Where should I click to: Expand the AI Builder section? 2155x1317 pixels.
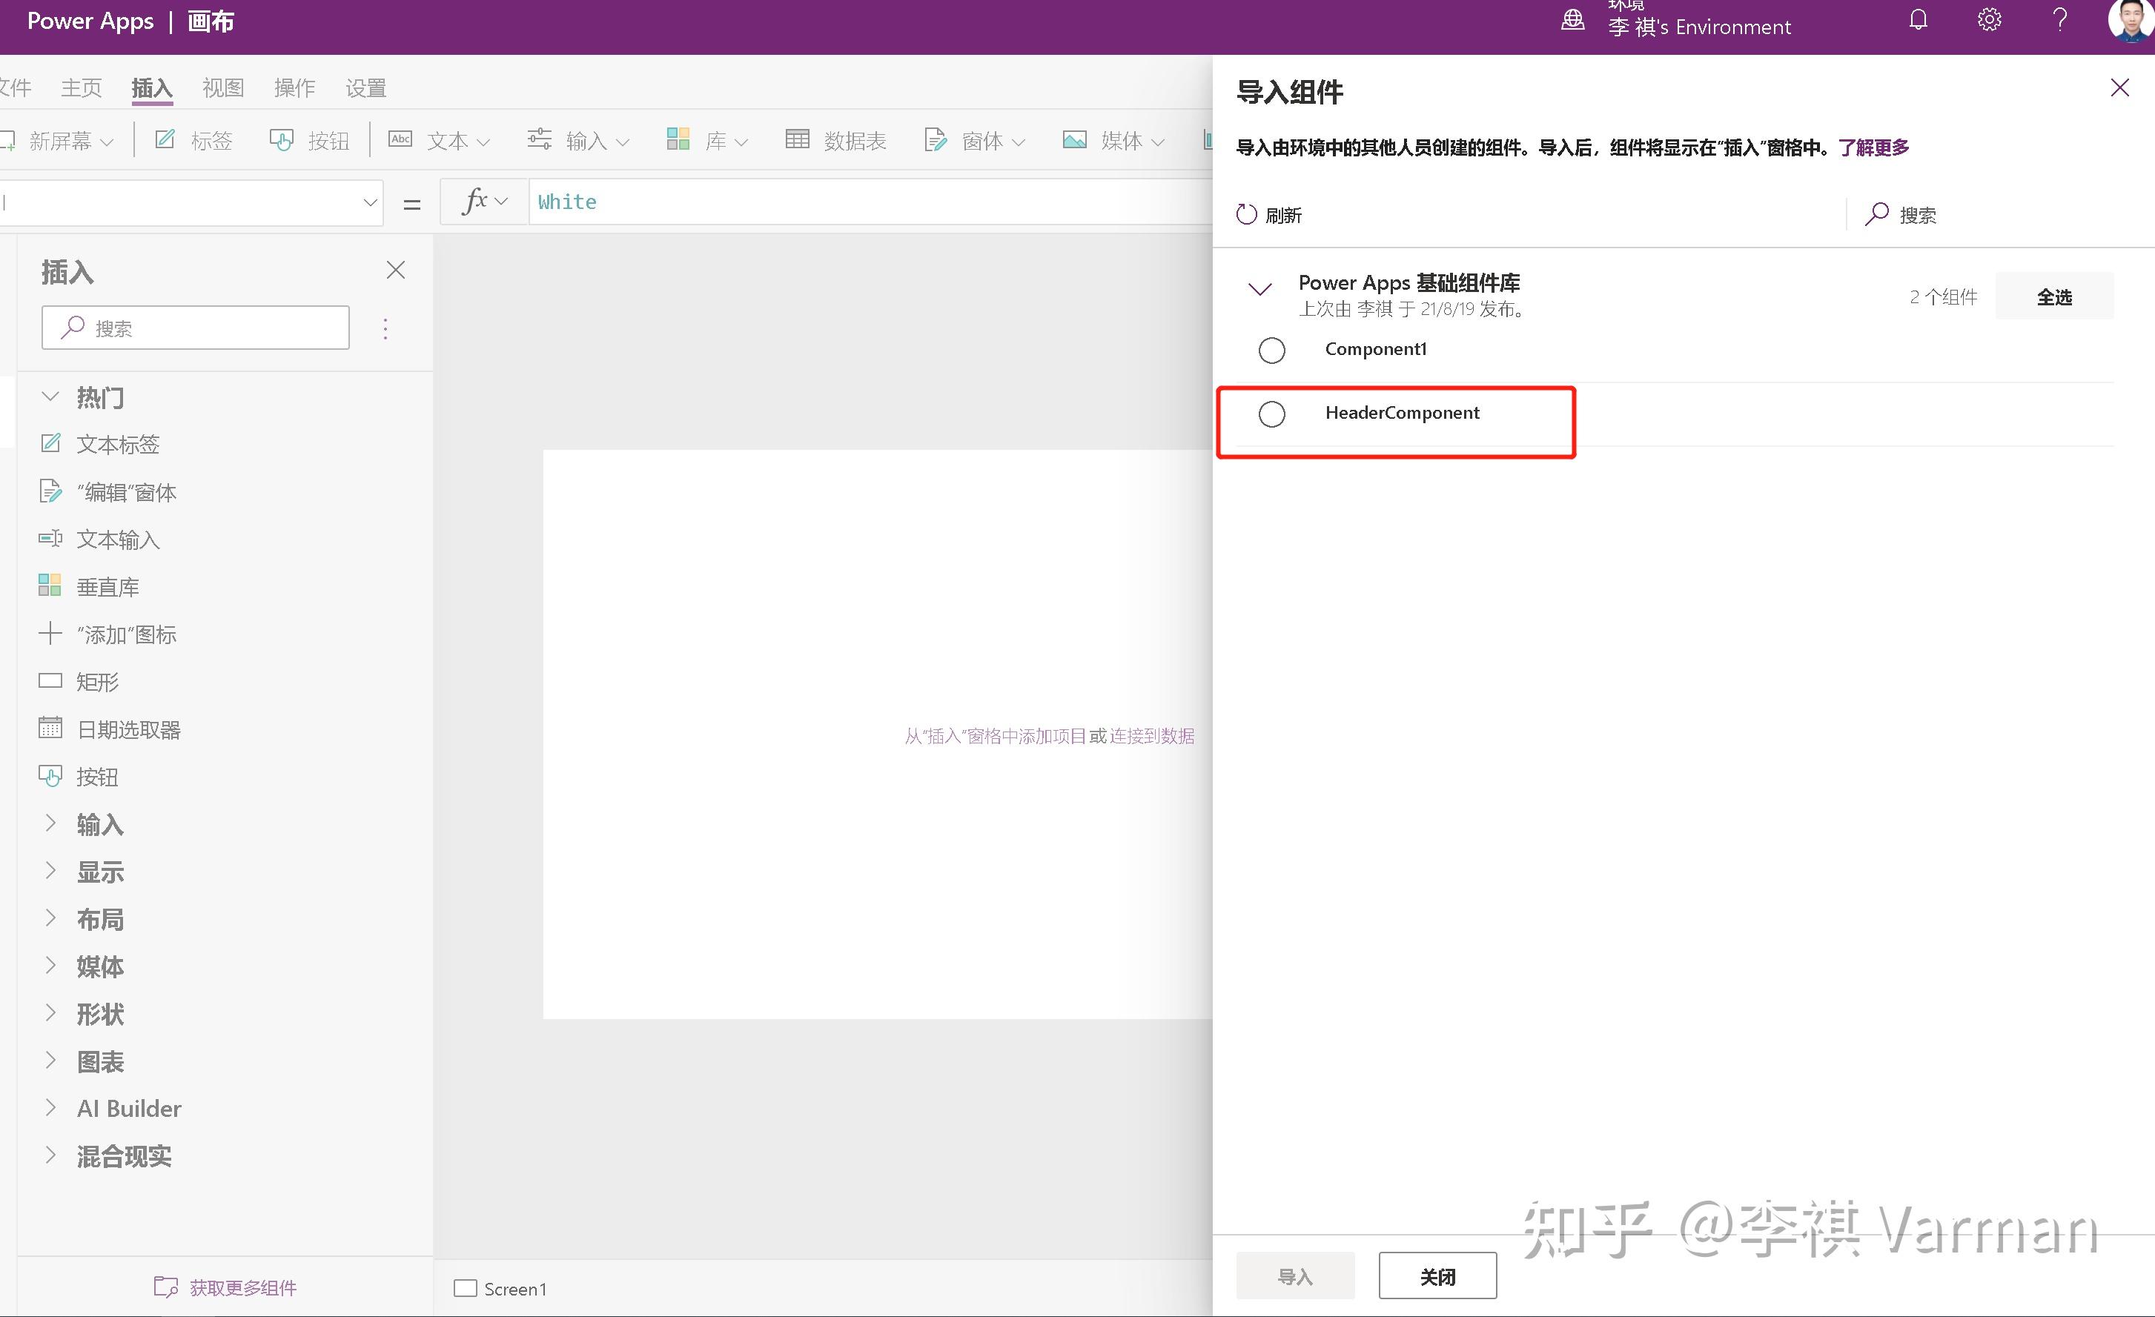tap(128, 1108)
